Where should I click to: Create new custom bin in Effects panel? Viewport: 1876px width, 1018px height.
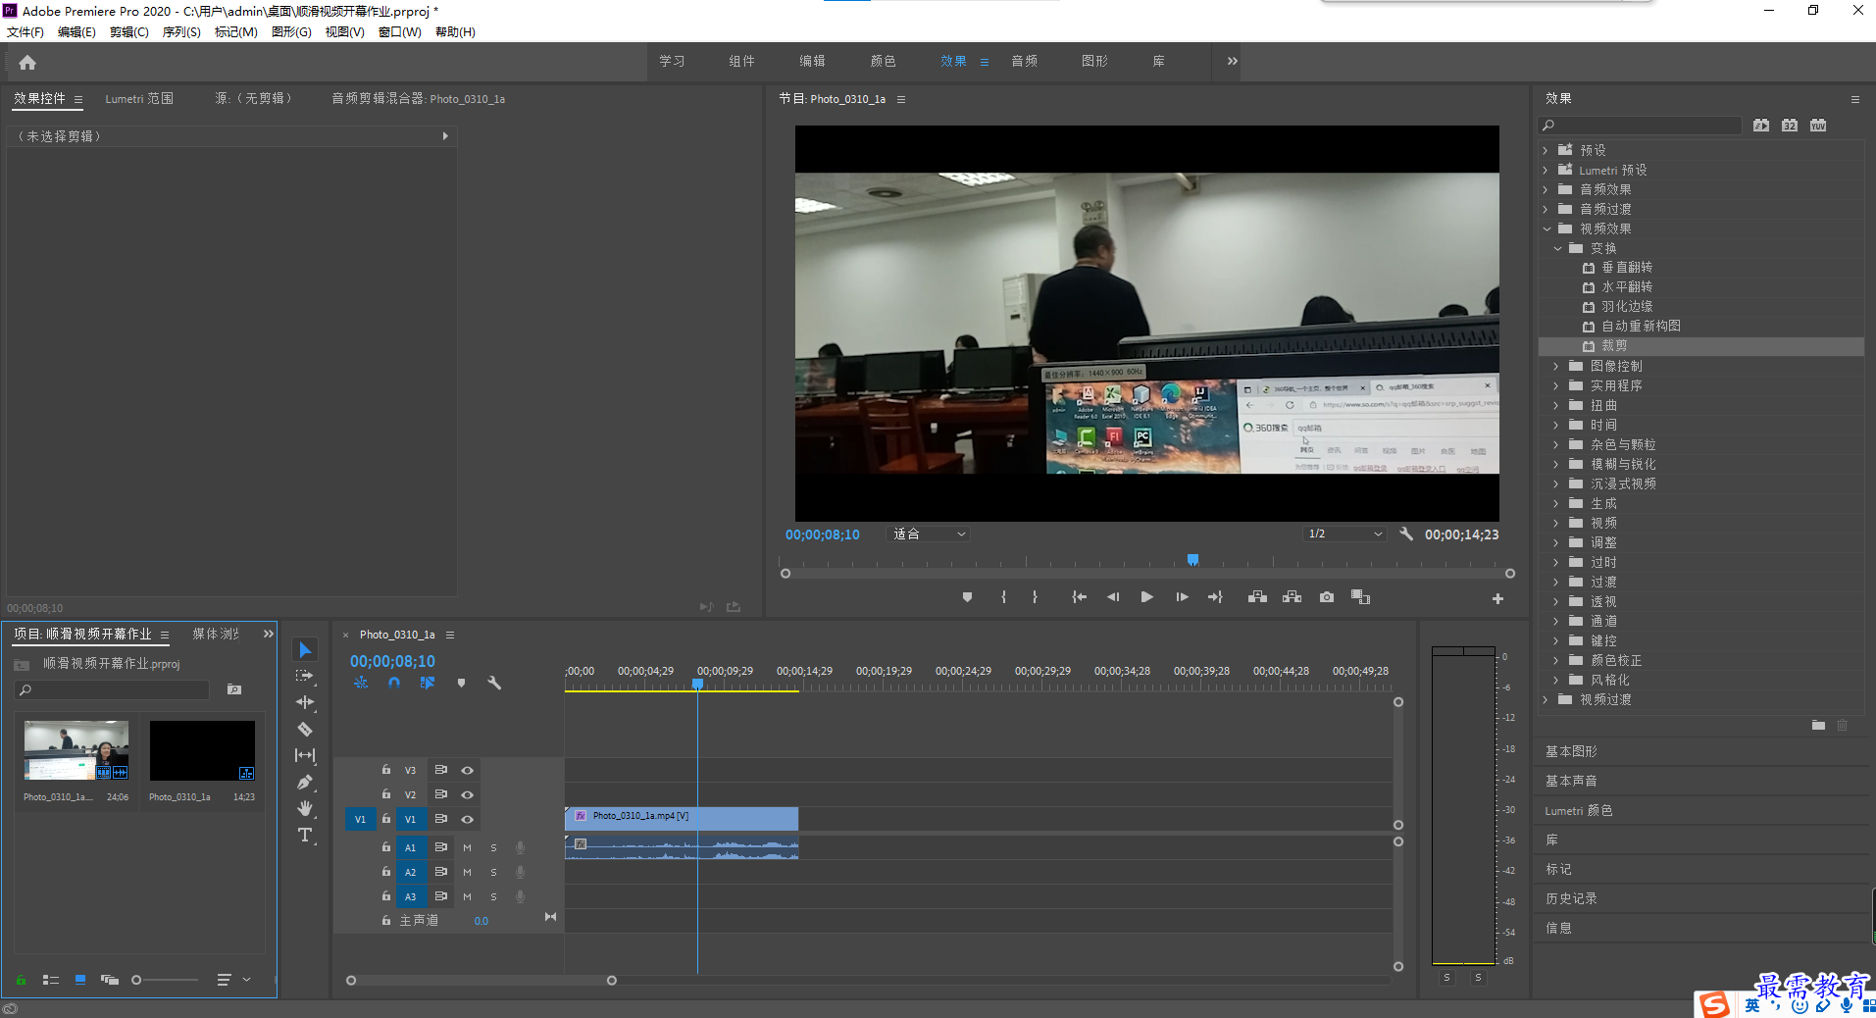click(x=1818, y=726)
